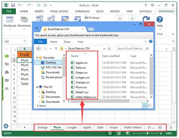
Task: Select the Water Melon.csv file
Action: point(84,97)
